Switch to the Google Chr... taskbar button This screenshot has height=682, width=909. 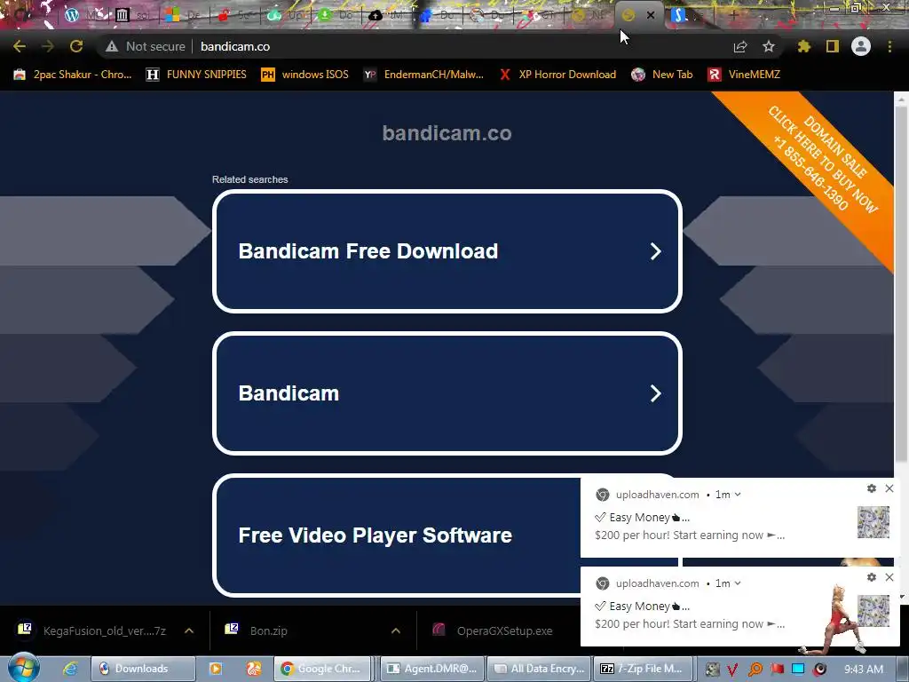[x=321, y=669]
